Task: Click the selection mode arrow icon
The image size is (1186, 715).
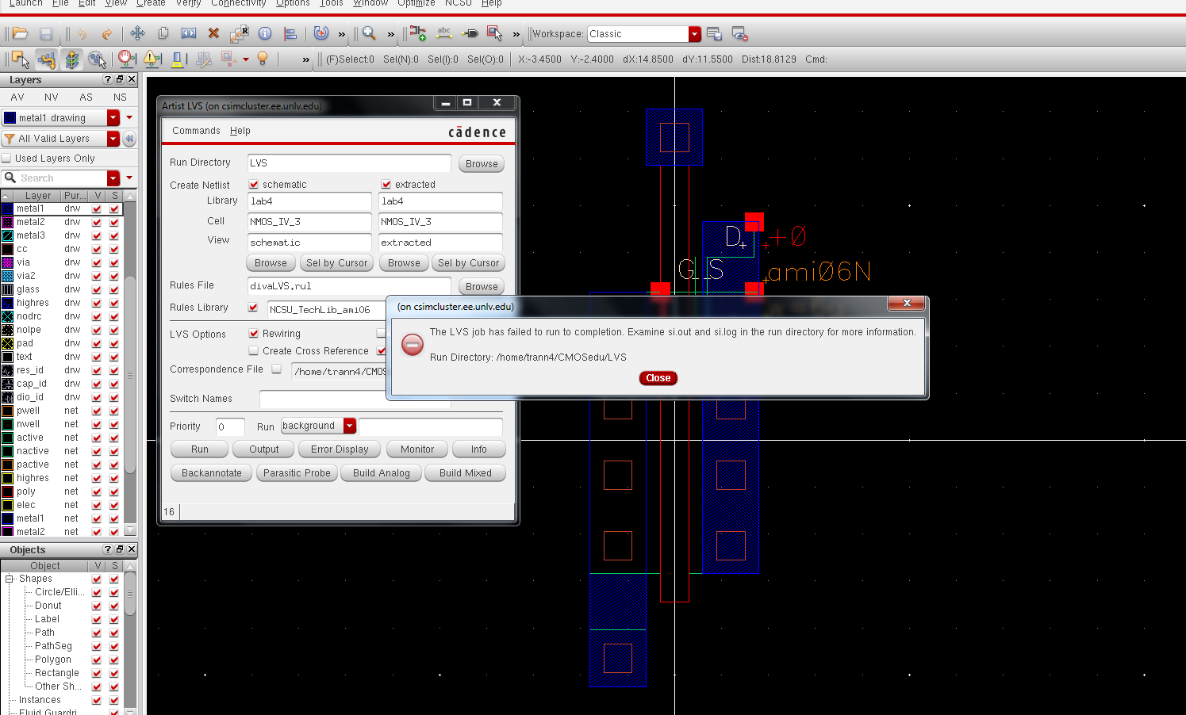Action: click(21, 59)
